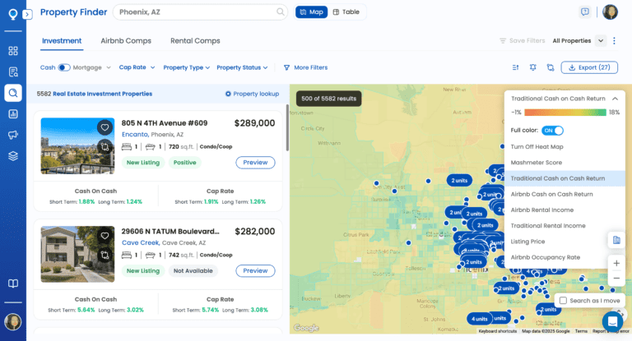Open the Property Type dropdown
This screenshot has height=341, width=632.
(x=186, y=67)
